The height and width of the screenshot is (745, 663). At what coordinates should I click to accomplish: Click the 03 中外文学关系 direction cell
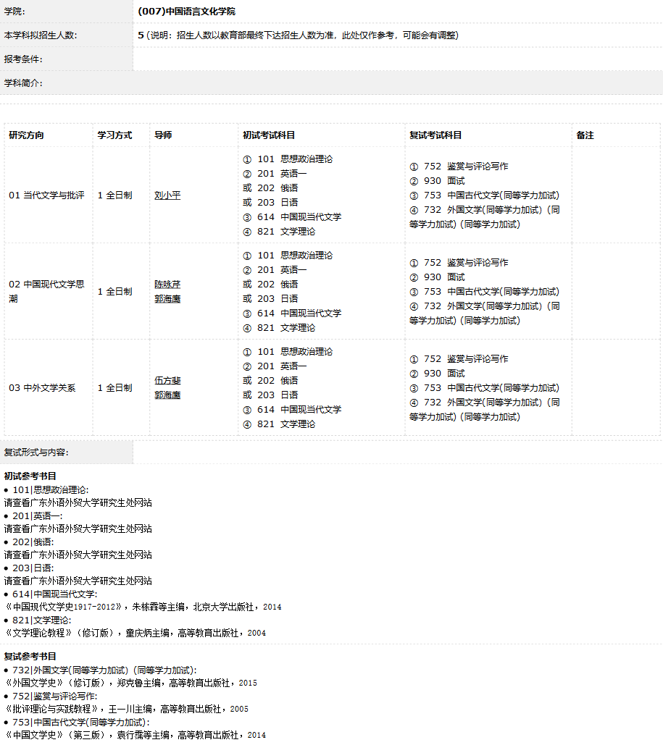click(x=42, y=388)
